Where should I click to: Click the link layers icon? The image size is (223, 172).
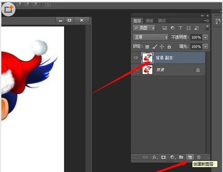[x=145, y=157]
